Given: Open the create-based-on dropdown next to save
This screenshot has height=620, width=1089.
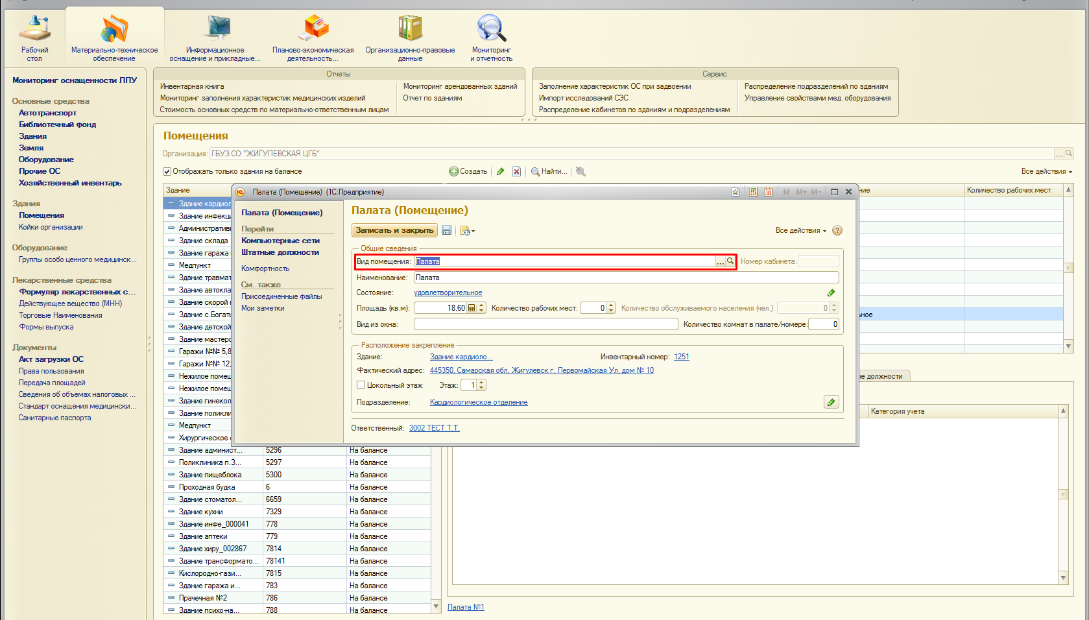Looking at the screenshot, I should [x=467, y=230].
